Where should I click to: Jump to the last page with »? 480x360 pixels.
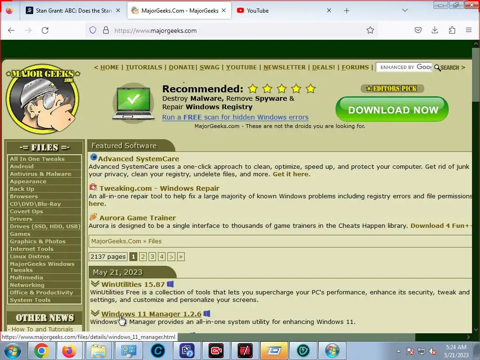pyautogui.click(x=180, y=256)
